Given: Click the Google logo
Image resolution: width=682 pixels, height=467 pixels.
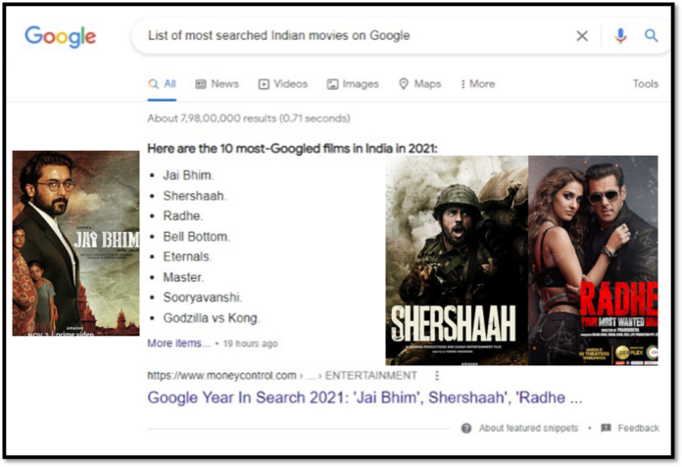Looking at the screenshot, I should click(60, 36).
